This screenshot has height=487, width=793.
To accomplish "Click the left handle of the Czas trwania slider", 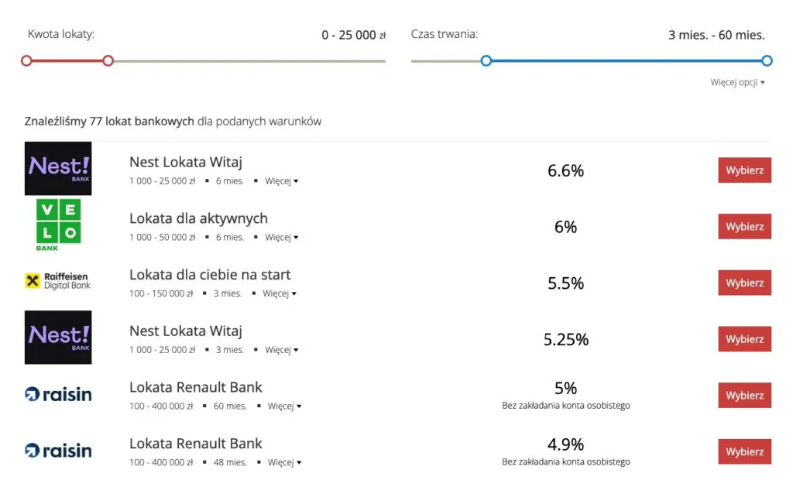I will [486, 60].
